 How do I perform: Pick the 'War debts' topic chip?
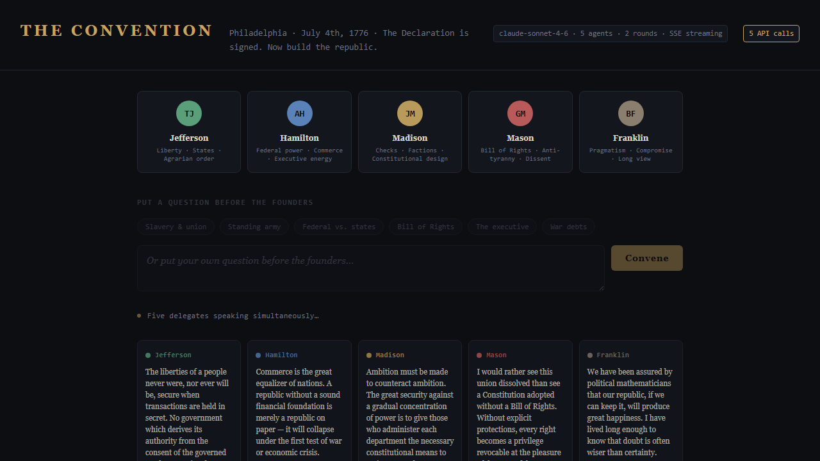[569, 227]
